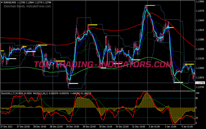Click the 4 Jan 01:00 time axis label
This screenshot has height=129, width=206.
pos(187,127)
